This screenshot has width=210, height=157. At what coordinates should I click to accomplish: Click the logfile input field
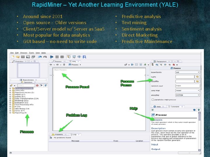point(185,77)
